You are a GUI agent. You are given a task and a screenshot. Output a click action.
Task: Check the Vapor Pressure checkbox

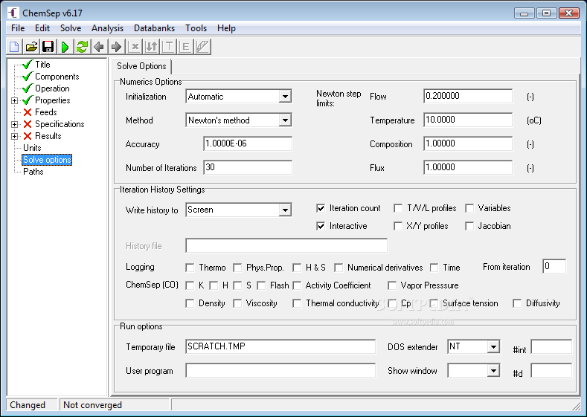click(392, 285)
